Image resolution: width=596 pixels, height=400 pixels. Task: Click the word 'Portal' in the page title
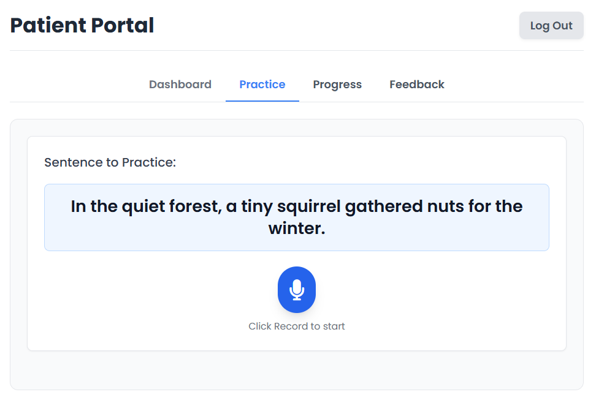[123, 26]
